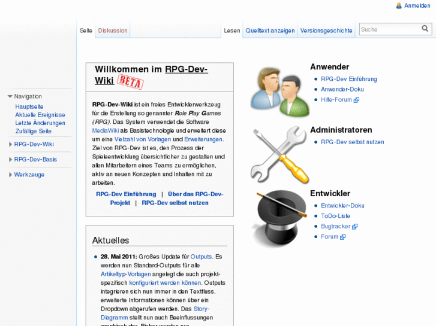Click the Administratoren heading text

click(x=341, y=130)
